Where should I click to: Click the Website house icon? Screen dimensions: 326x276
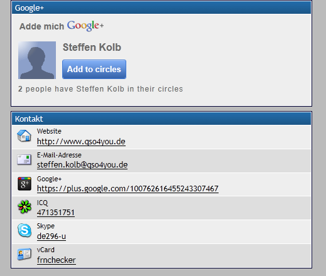click(24, 135)
